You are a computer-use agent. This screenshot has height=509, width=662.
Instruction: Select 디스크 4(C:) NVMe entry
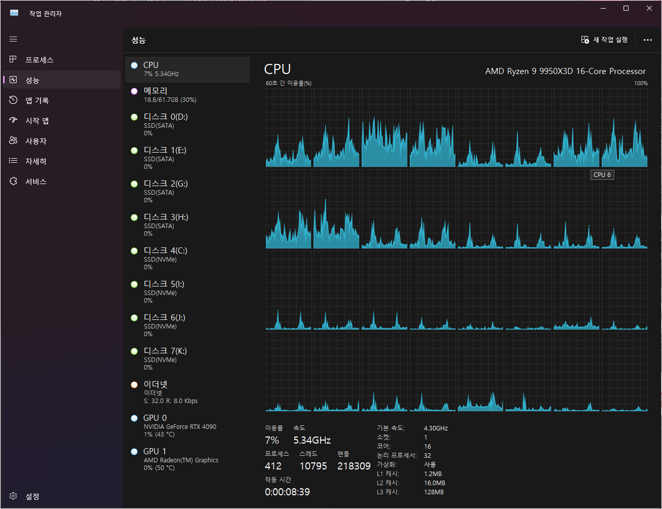(187, 258)
